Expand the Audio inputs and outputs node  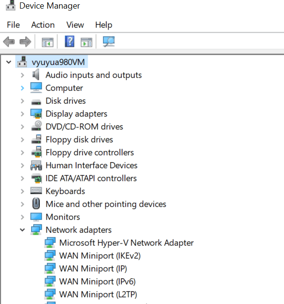(x=23, y=75)
